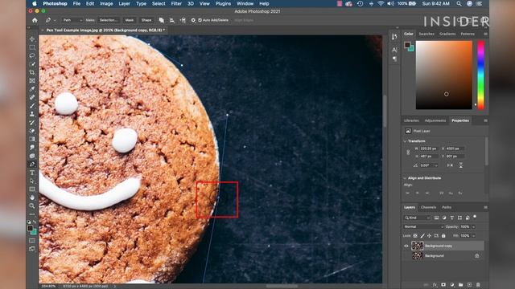Image resolution: width=515 pixels, height=289 pixels.
Task: Open path arrangement icon in options bar
Action: [183, 20]
